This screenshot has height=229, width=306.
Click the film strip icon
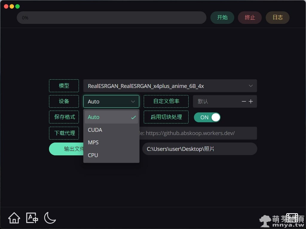[292, 218]
